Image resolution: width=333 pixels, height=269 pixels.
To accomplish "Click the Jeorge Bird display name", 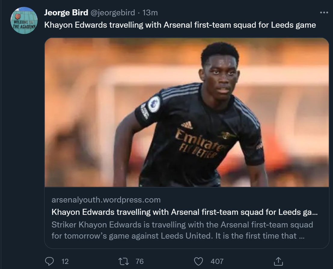I will click(x=66, y=13).
